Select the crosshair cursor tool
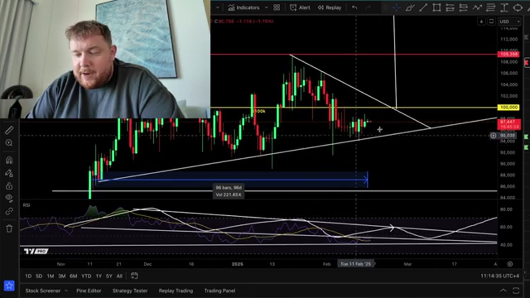The height and width of the screenshot is (298, 530). point(396,7)
